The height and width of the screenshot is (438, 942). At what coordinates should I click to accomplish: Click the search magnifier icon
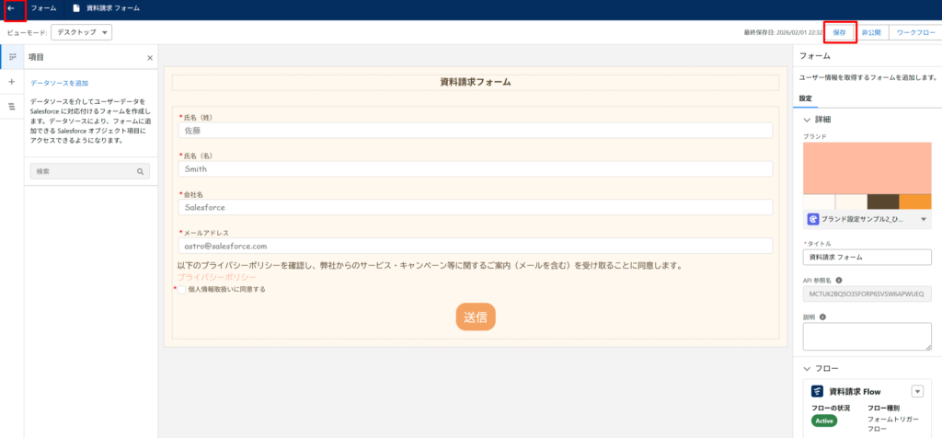(140, 171)
